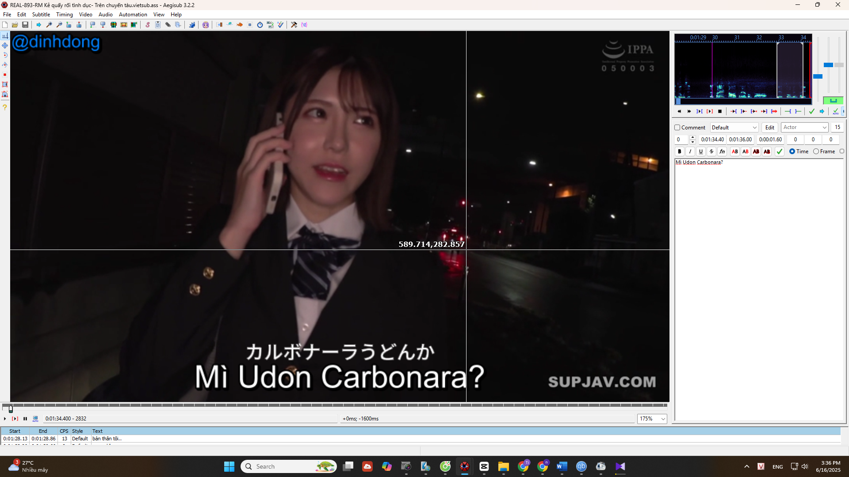Click the Windows taskbar Search box
The width and height of the screenshot is (849, 477).
(x=288, y=466)
